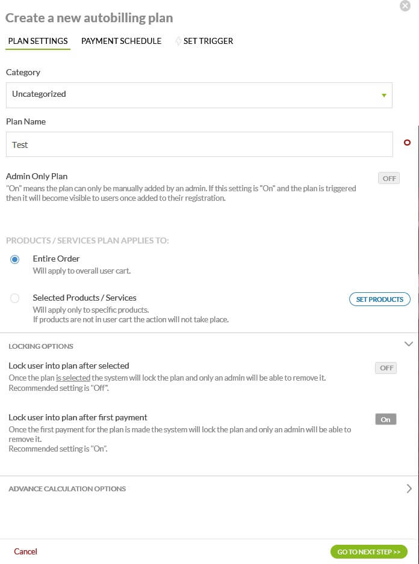Screen dimensions: 419x564
Task: Collapse the Locking Options section
Action: [409, 344]
